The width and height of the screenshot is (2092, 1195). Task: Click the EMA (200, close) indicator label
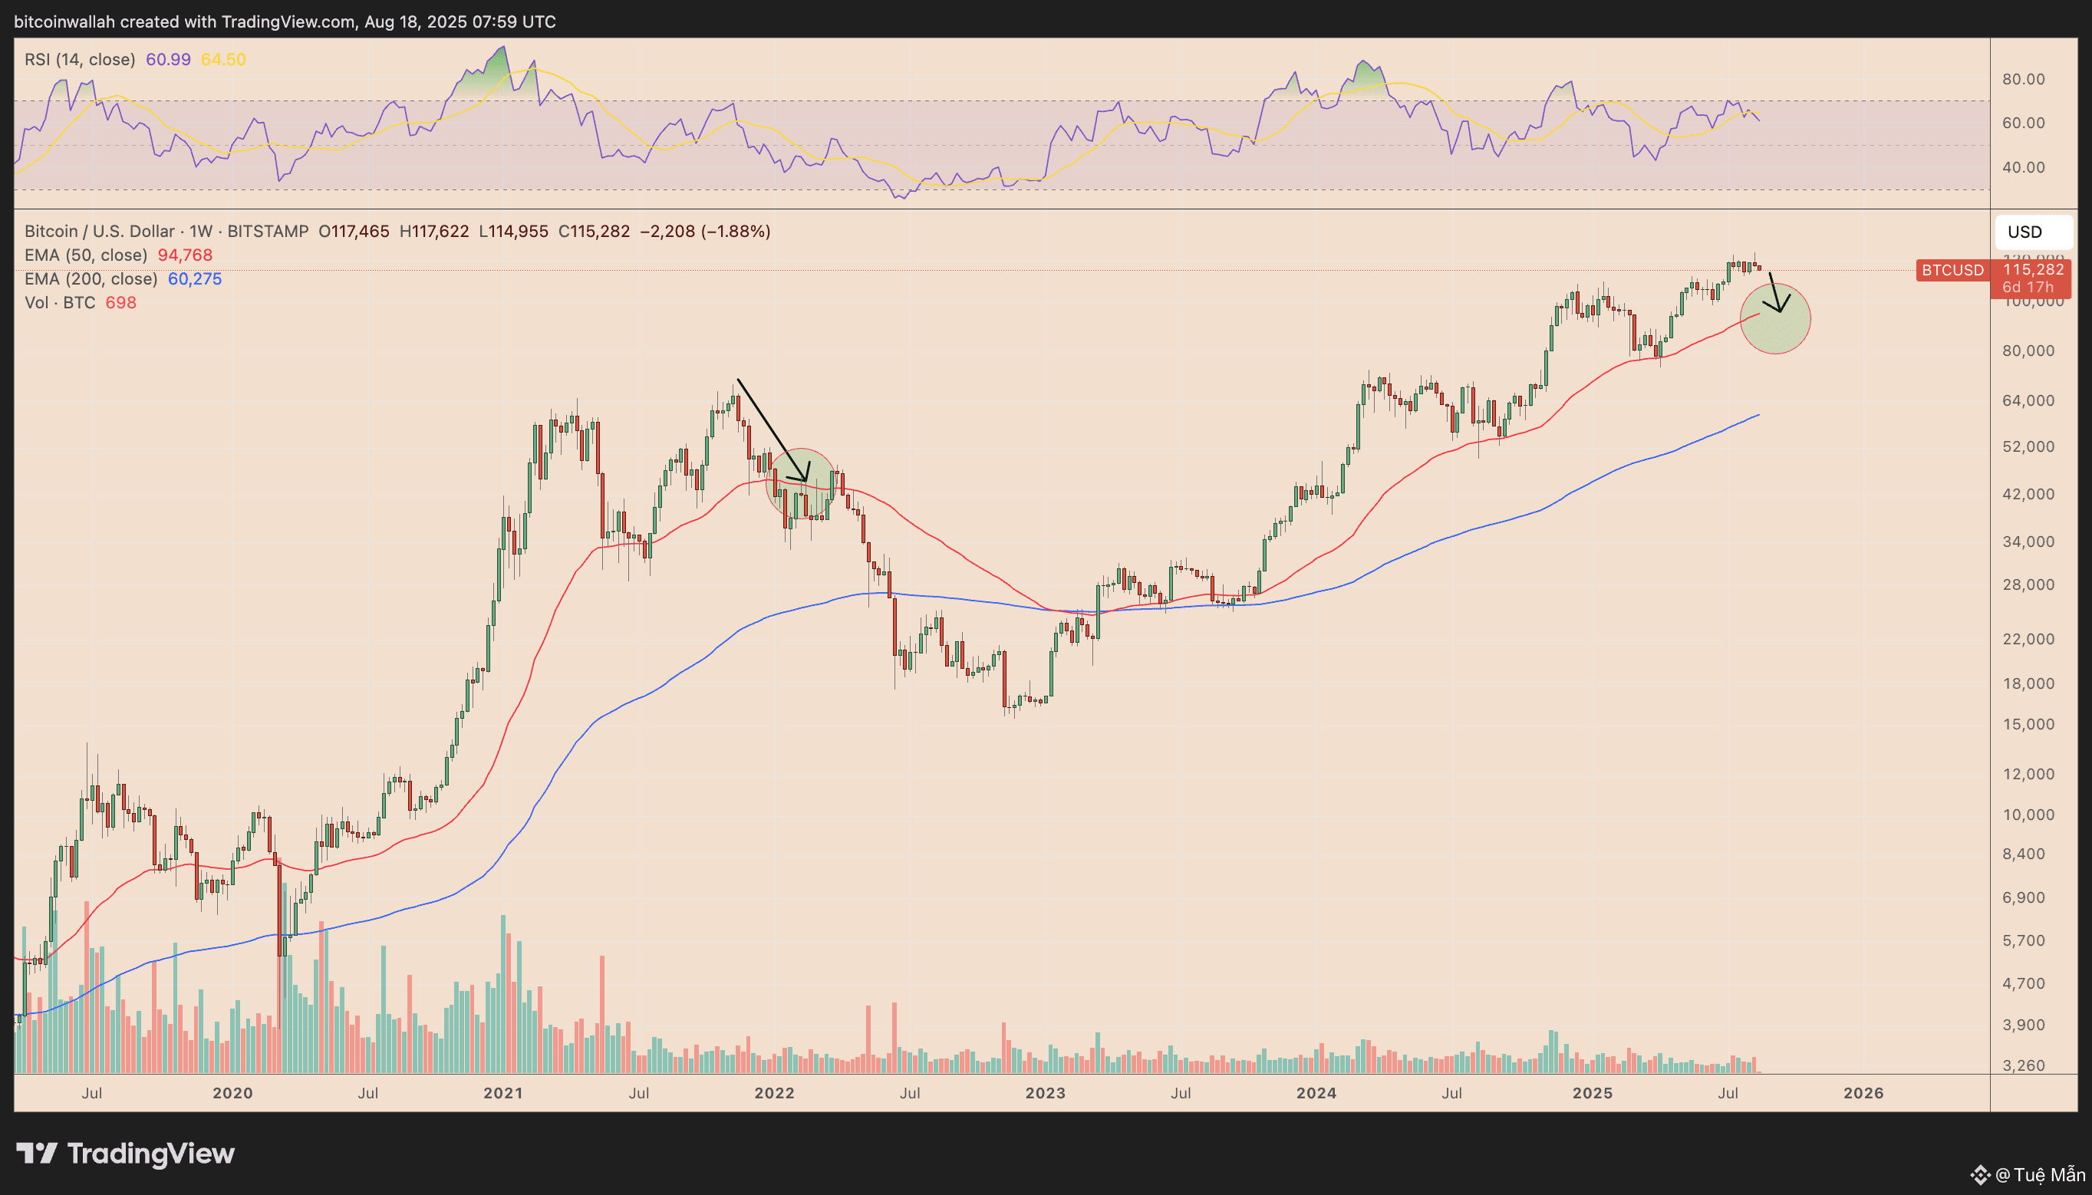(91, 279)
